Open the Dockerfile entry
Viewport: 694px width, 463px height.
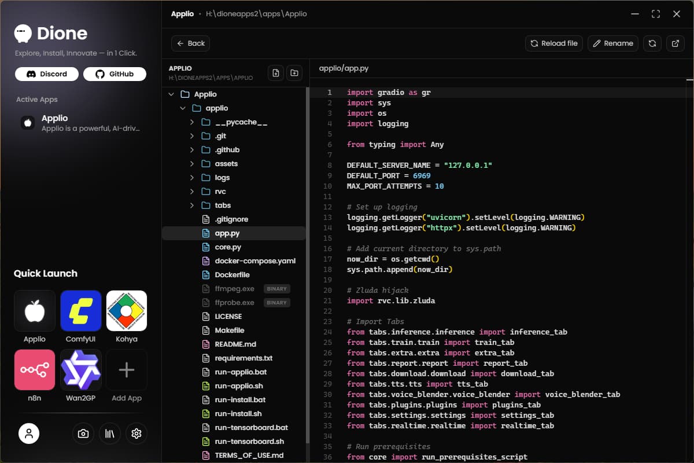(x=234, y=275)
